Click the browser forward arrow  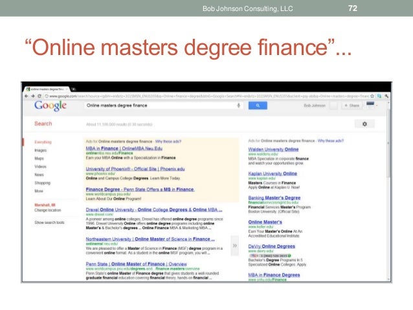point(33,96)
